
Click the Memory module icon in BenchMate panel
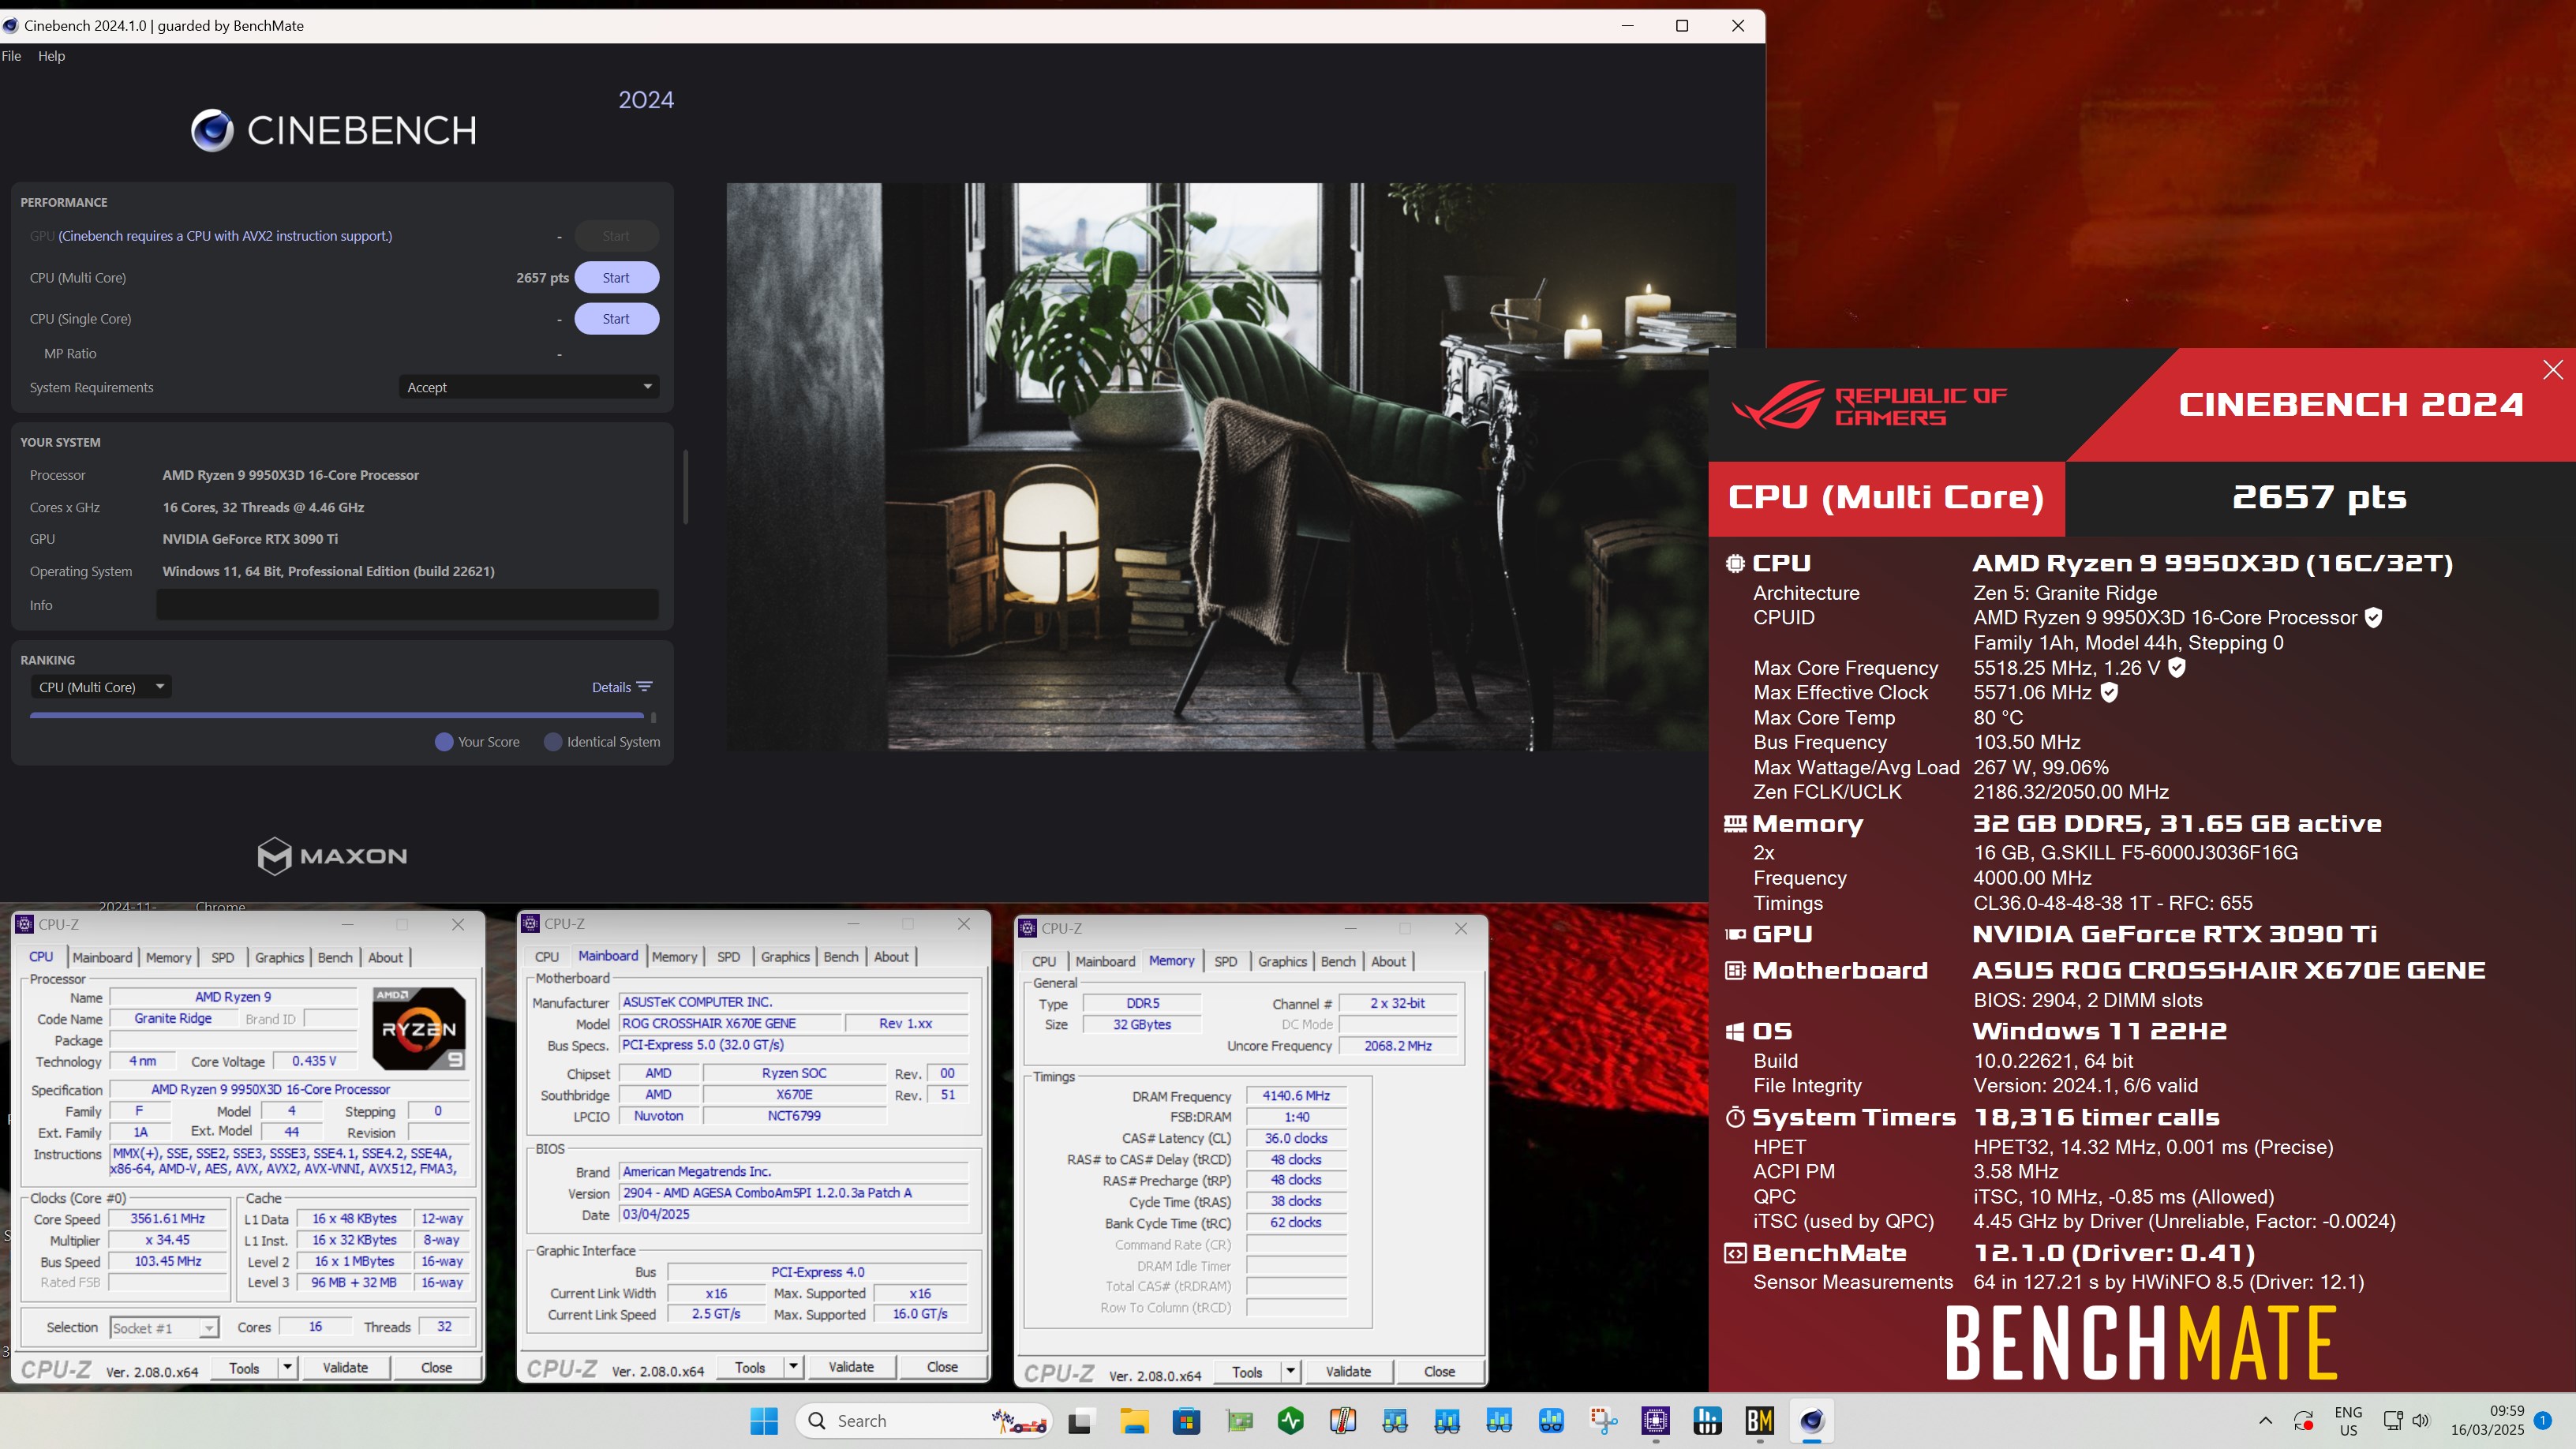(1735, 824)
